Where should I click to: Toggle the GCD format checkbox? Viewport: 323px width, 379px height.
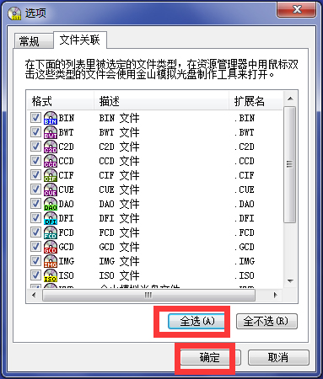[x=35, y=246]
